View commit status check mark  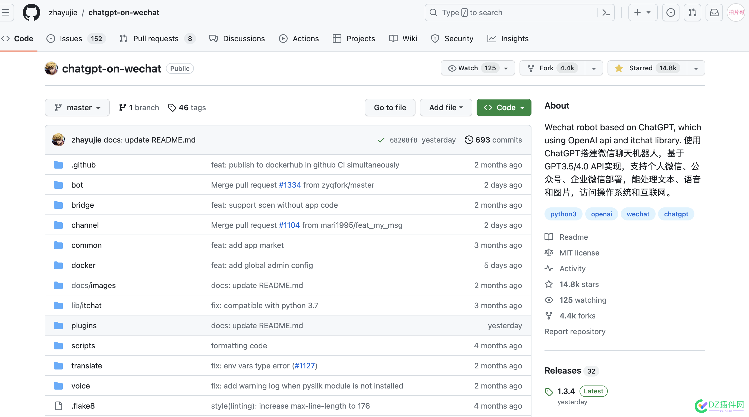pyautogui.click(x=381, y=140)
